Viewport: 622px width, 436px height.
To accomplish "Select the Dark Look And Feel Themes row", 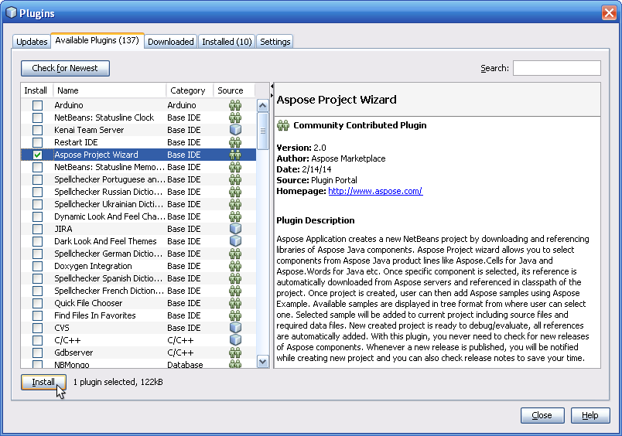I will (x=138, y=241).
